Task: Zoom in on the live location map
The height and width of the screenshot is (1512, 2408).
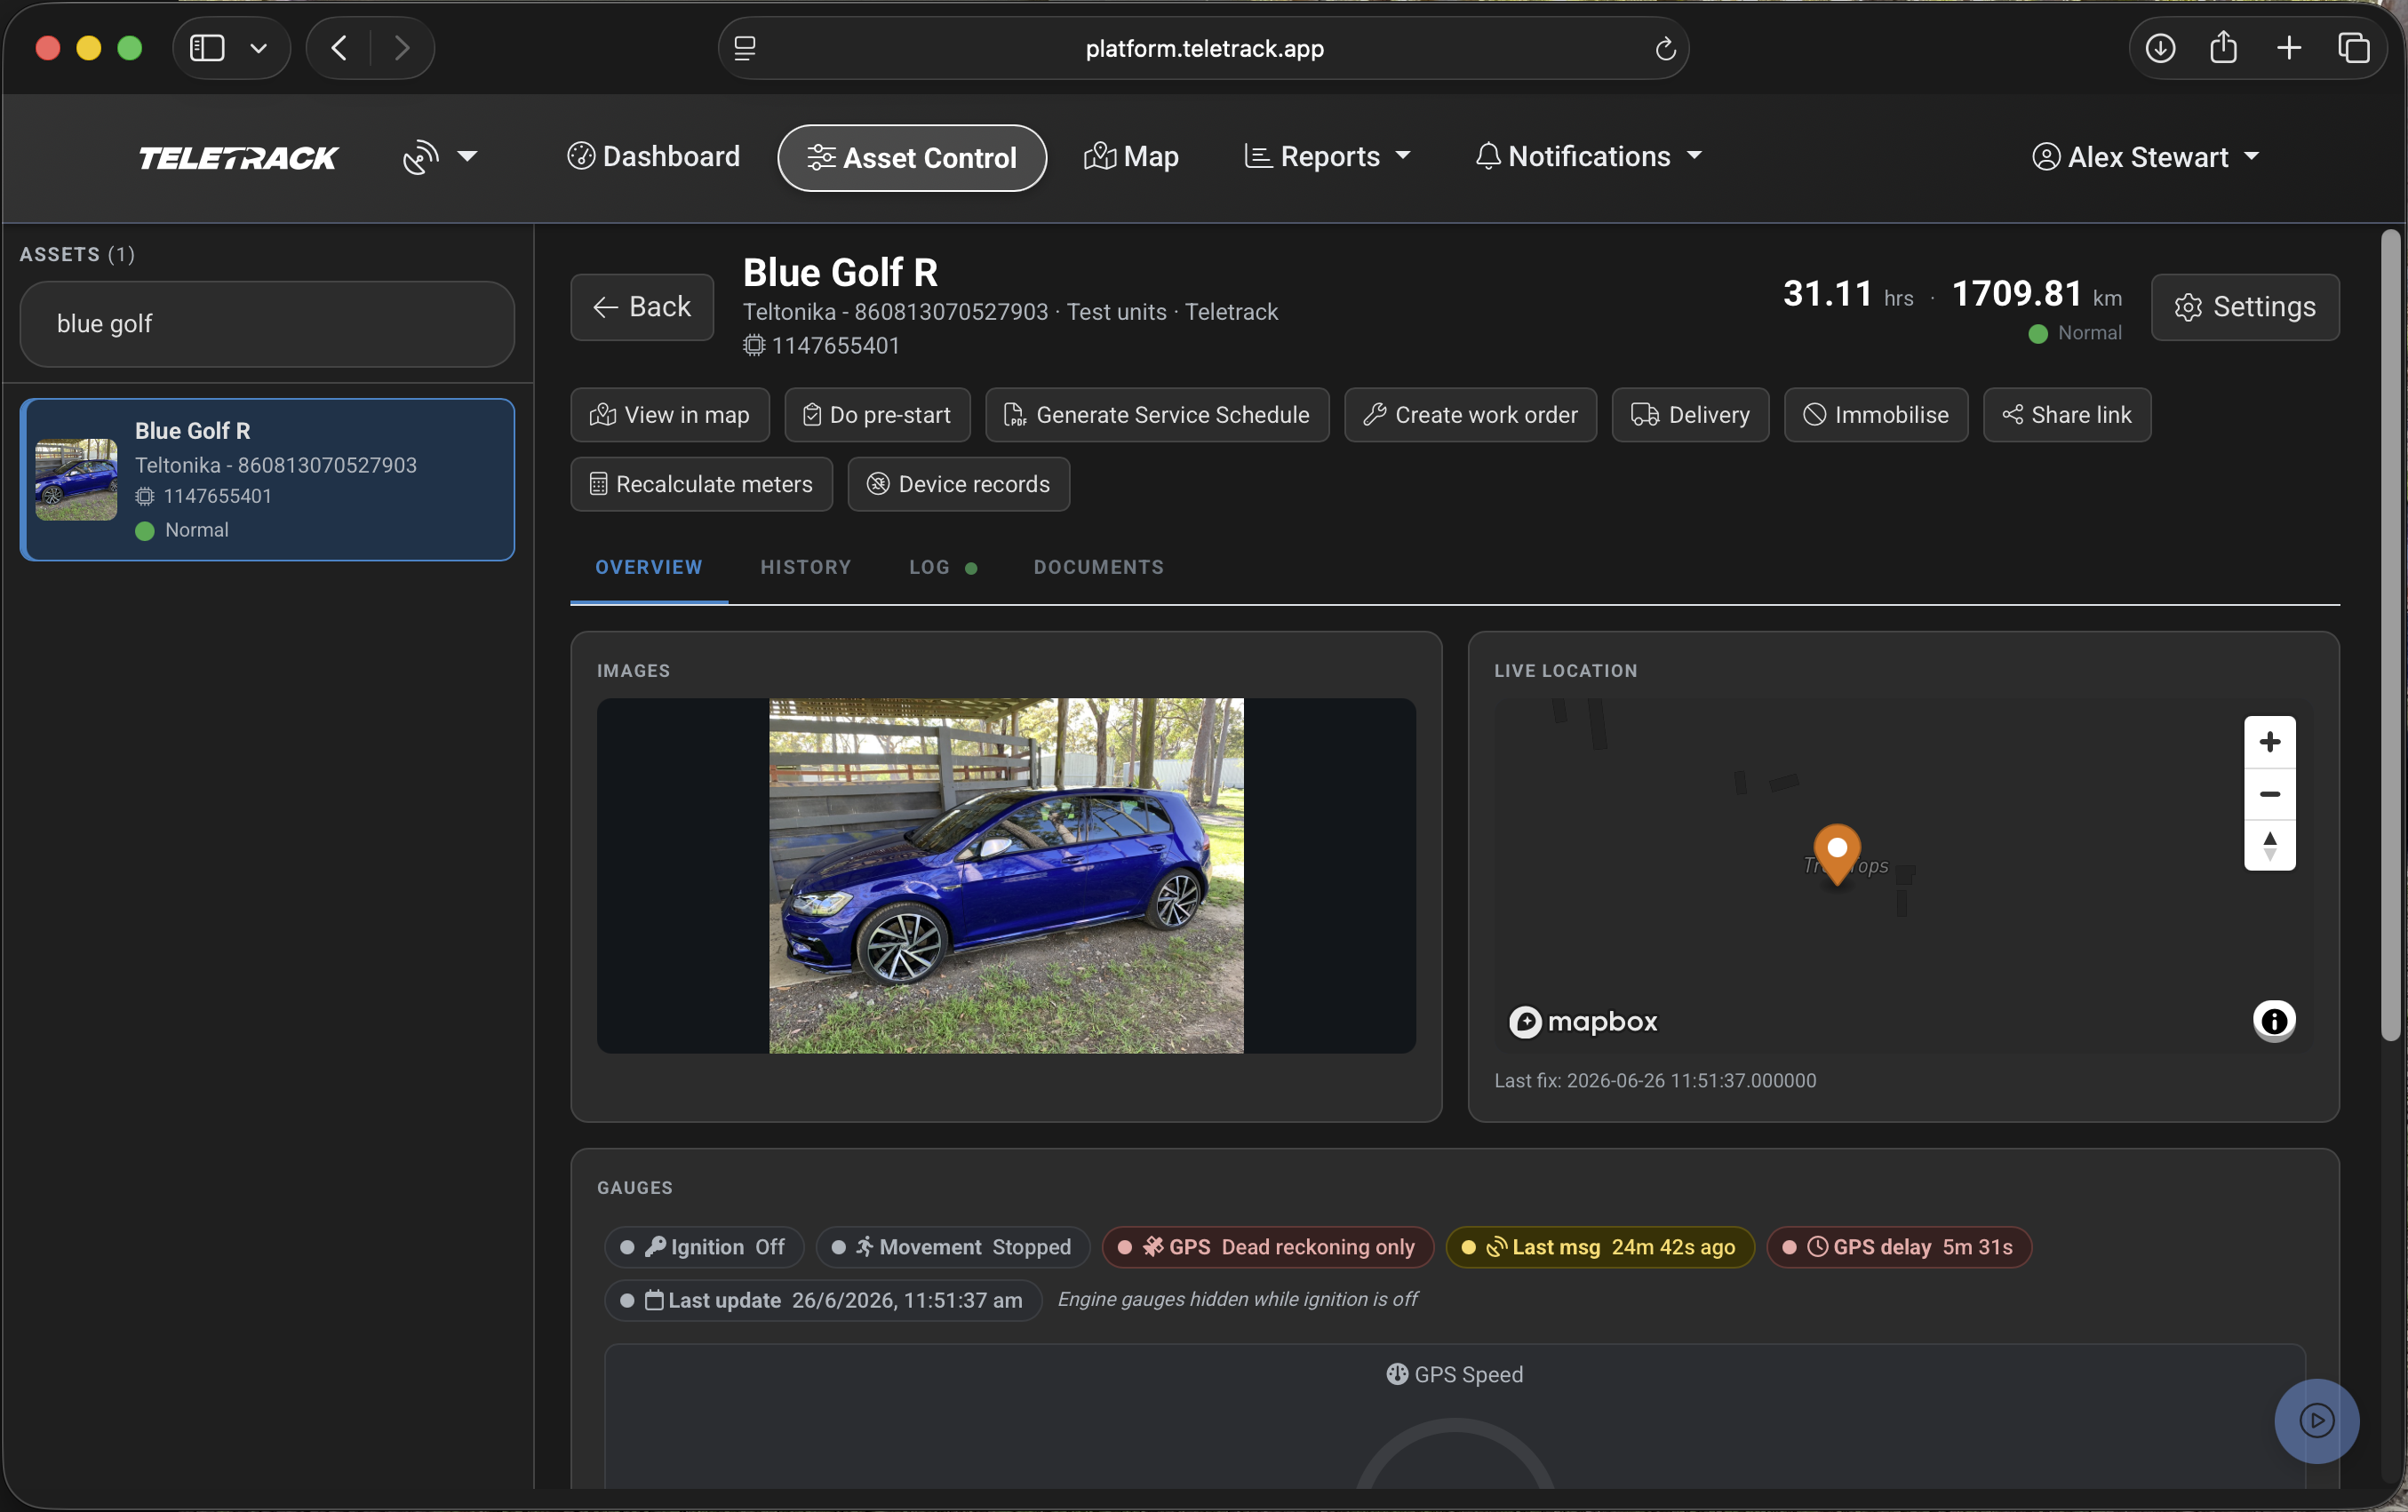Action: point(2269,742)
